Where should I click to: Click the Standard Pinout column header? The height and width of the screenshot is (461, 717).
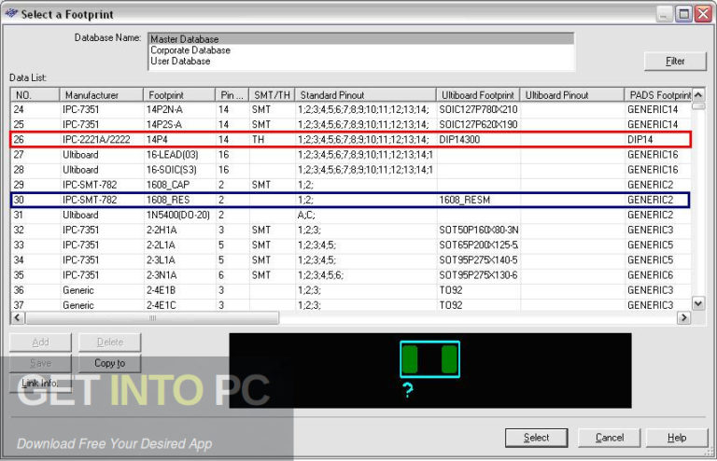[x=365, y=95]
